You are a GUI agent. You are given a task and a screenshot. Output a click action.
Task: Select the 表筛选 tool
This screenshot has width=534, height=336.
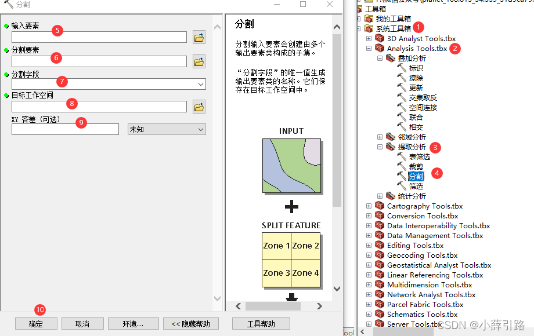[x=419, y=157]
